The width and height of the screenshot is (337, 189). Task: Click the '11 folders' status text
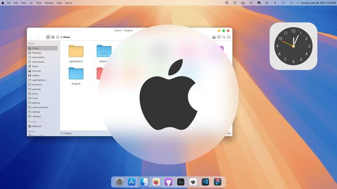point(67,133)
